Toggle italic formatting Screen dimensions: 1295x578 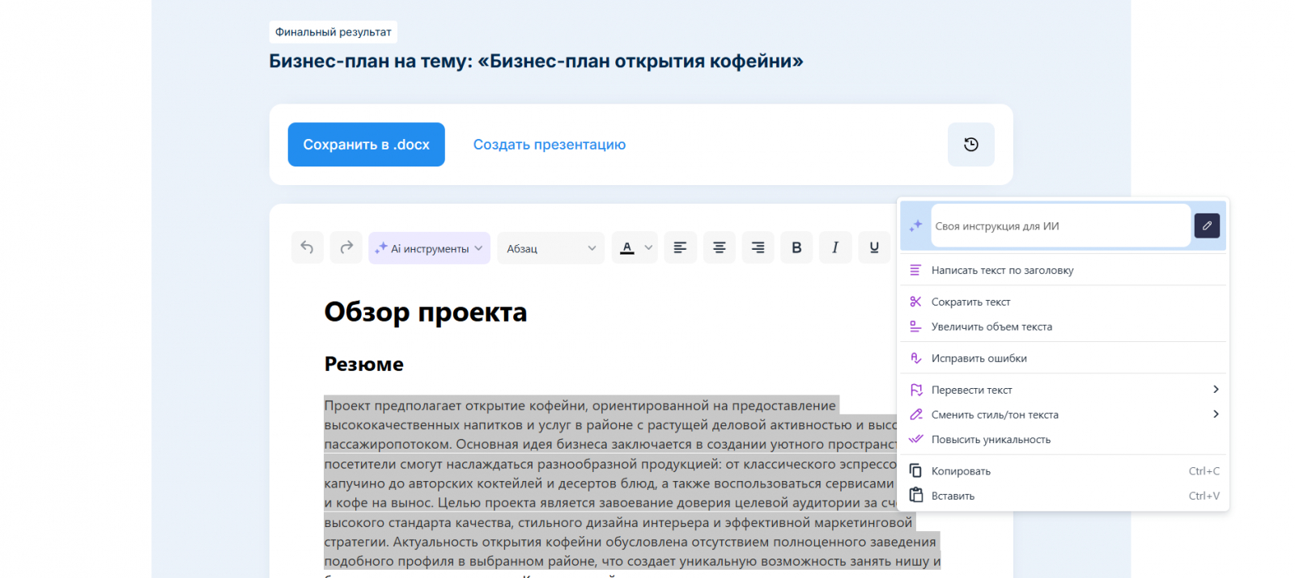tap(835, 247)
